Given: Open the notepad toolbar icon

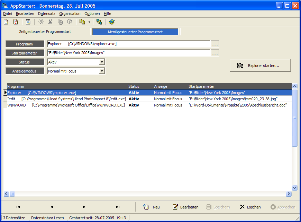Looking at the screenshot, I should click(x=28, y=22).
